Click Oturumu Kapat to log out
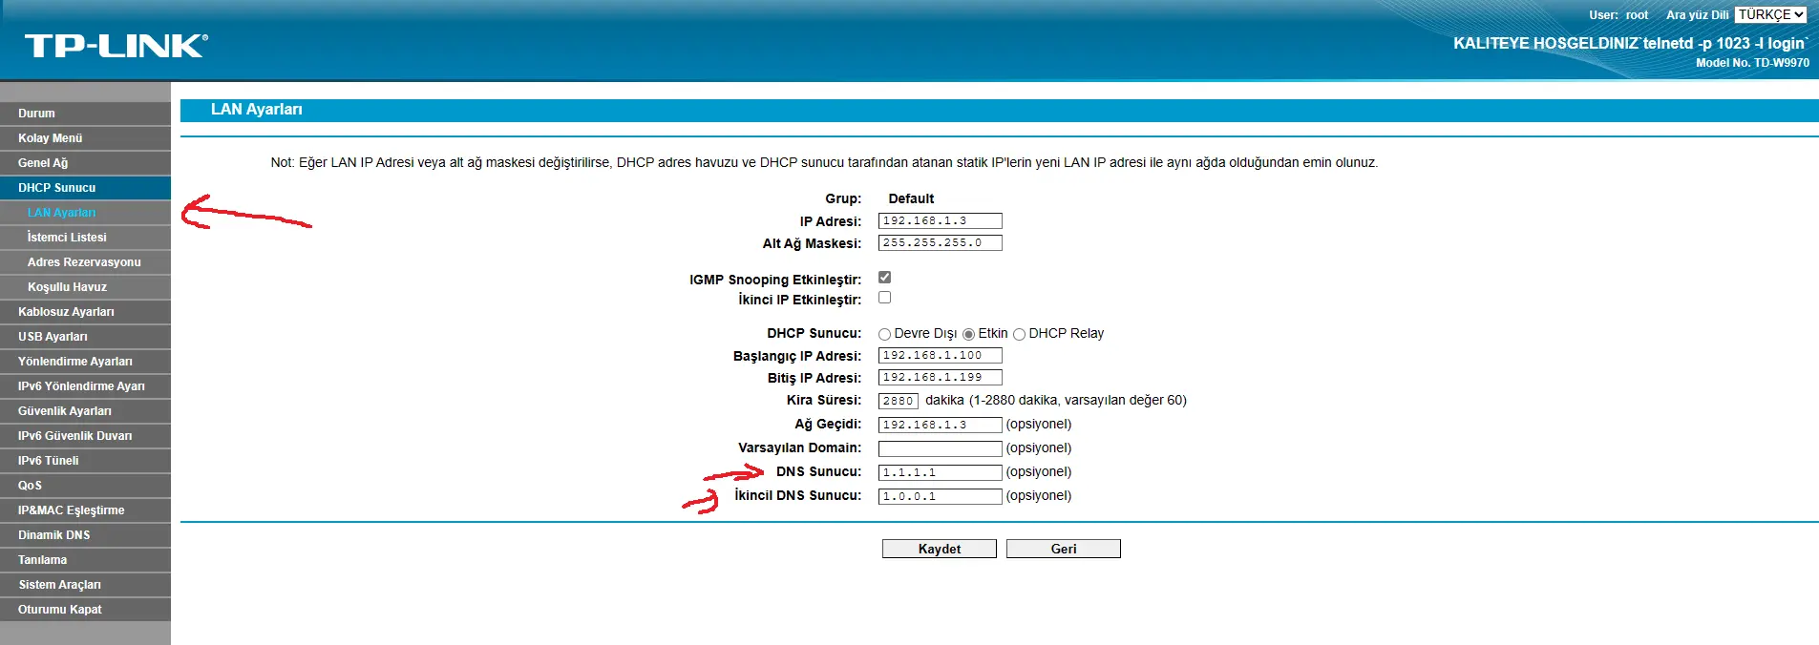Image resolution: width=1819 pixels, height=645 pixels. 85,610
